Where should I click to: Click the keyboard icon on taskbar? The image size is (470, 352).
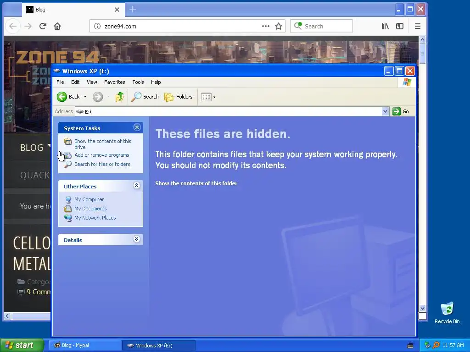click(410, 346)
